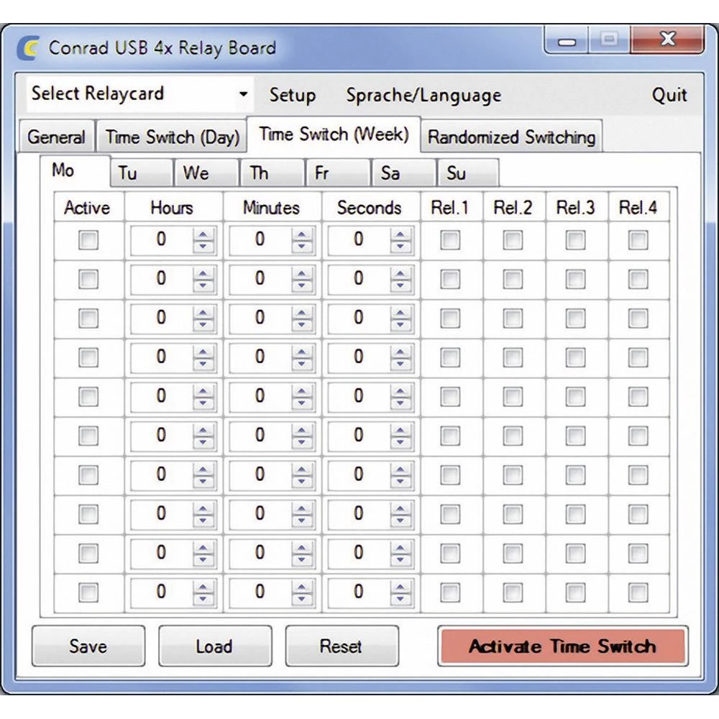
Task: Increase Seconds value in the last row
Action: [401, 587]
